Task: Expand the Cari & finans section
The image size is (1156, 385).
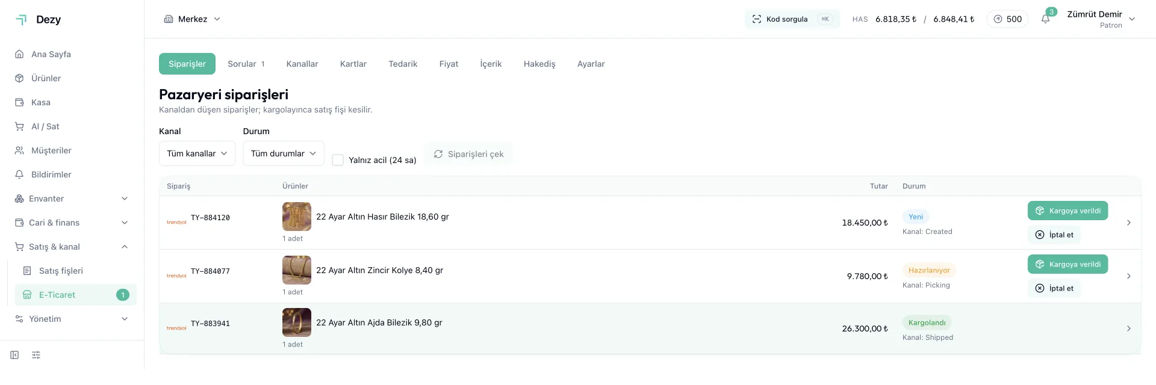Action: [x=72, y=223]
